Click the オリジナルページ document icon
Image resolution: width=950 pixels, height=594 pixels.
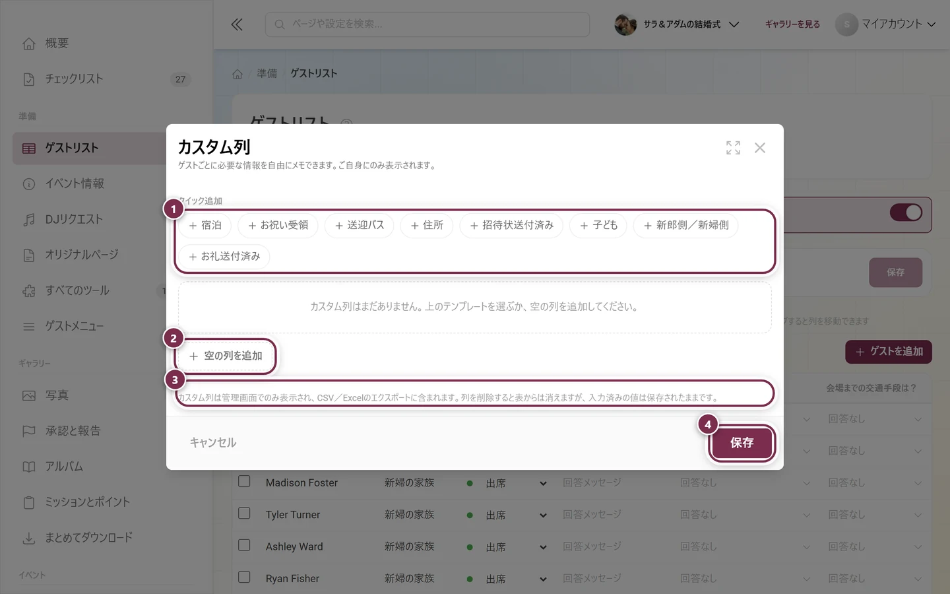[x=29, y=255]
